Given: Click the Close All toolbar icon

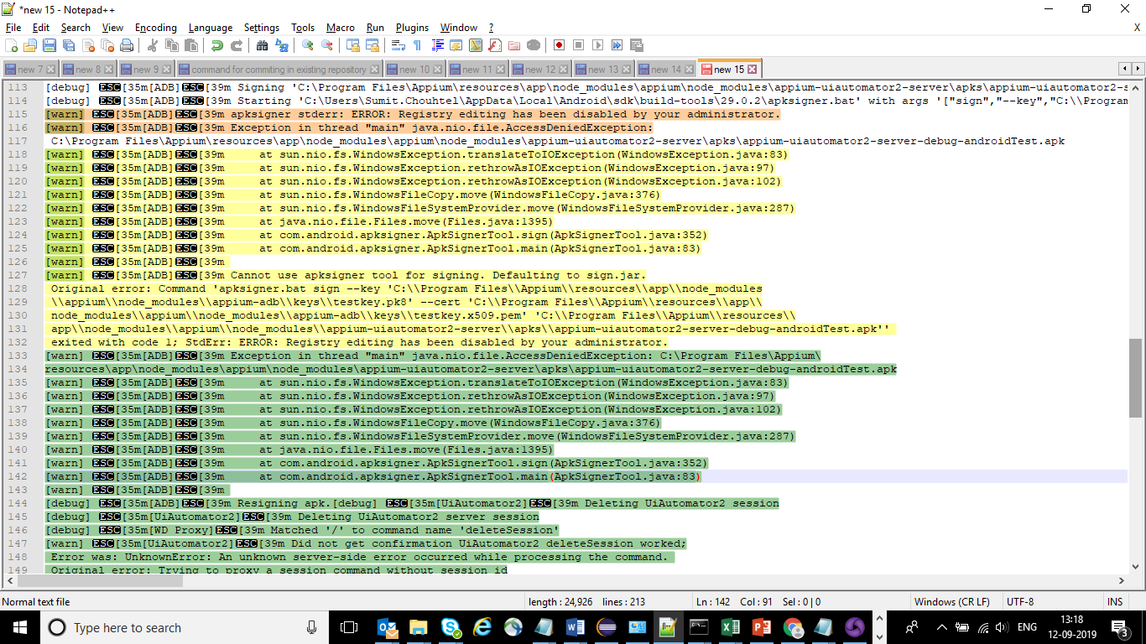Looking at the screenshot, I should [107, 45].
